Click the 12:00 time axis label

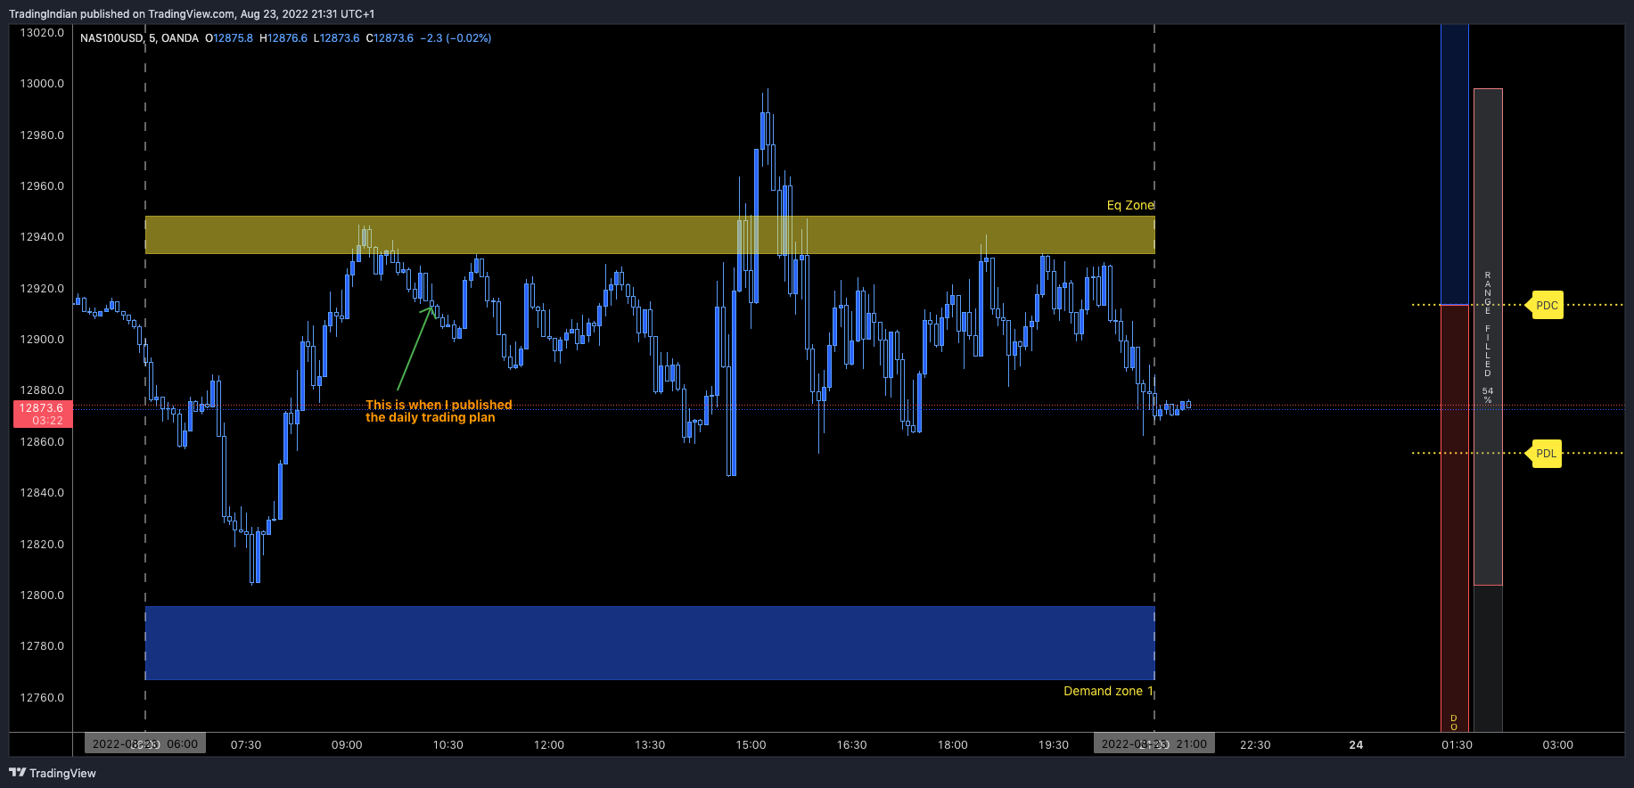[549, 745]
